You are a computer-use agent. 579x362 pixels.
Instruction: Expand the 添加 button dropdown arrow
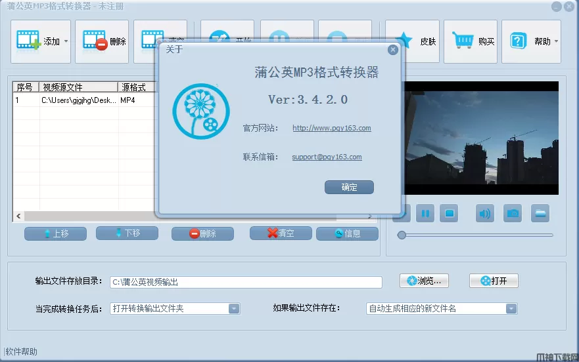pyautogui.click(x=66, y=42)
